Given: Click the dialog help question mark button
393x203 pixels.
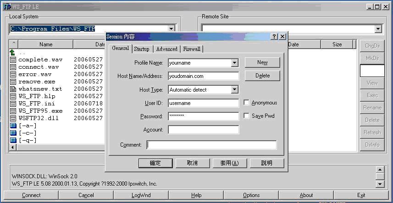Looking at the screenshot, I should coord(274,37).
